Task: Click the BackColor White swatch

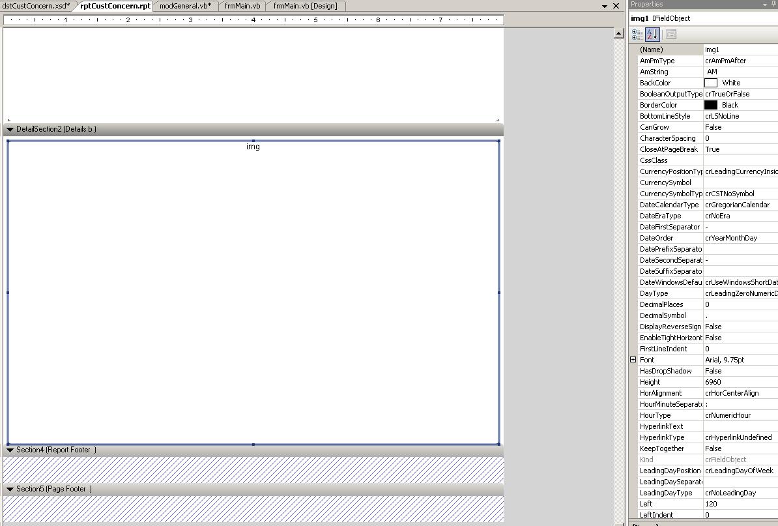Action: click(711, 83)
